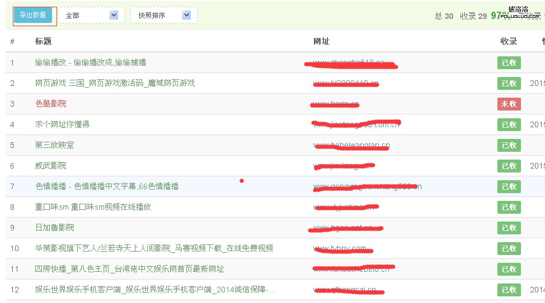Click the 网址 column header

click(321, 41)
